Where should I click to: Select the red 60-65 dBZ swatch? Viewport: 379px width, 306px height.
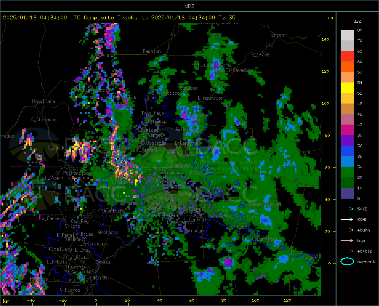(347, 56)
